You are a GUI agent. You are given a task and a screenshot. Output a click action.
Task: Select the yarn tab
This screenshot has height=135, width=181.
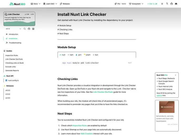[78, 55]
